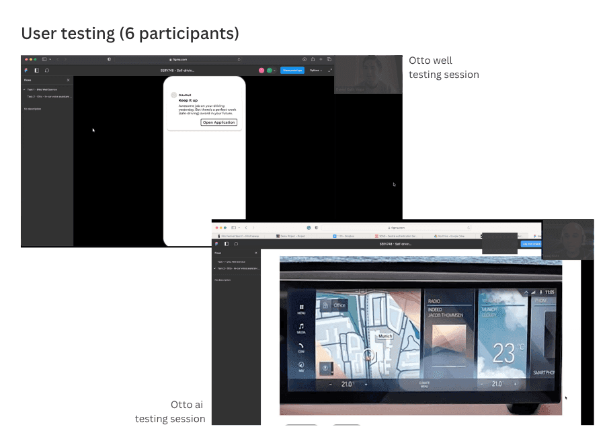Click participant video thumbnail in Otto well session
The width and height of the screenshot is (605, 437).
click(x=368, y=75)
